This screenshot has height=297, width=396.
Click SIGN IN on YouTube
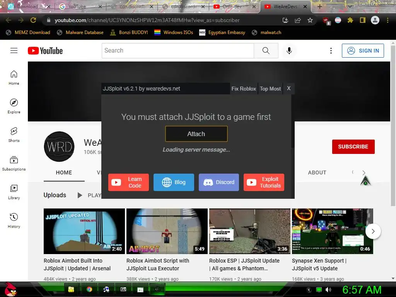point(363,51)
